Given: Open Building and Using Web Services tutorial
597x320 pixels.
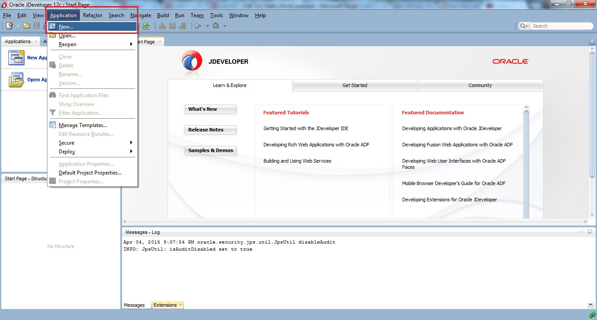Looking at the screenshot, I should pyautogui.click(x=297, y=161).
